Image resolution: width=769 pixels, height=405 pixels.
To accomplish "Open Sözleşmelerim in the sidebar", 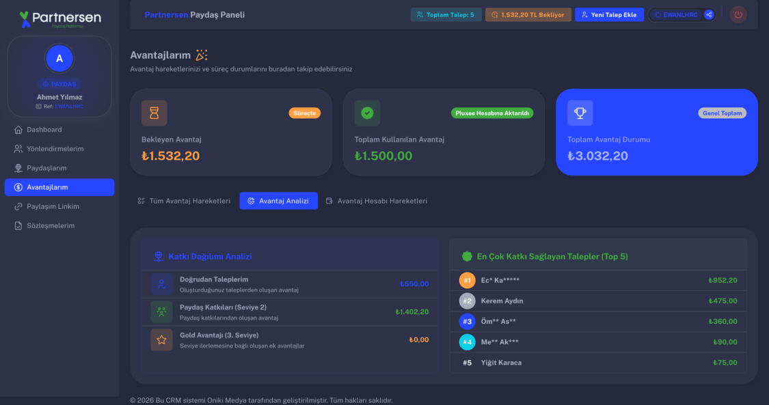I will 59,226.
